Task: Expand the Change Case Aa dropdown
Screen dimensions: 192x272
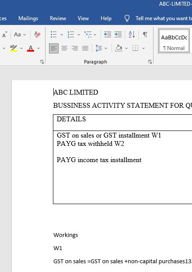Action: click(x=24, y=35)
